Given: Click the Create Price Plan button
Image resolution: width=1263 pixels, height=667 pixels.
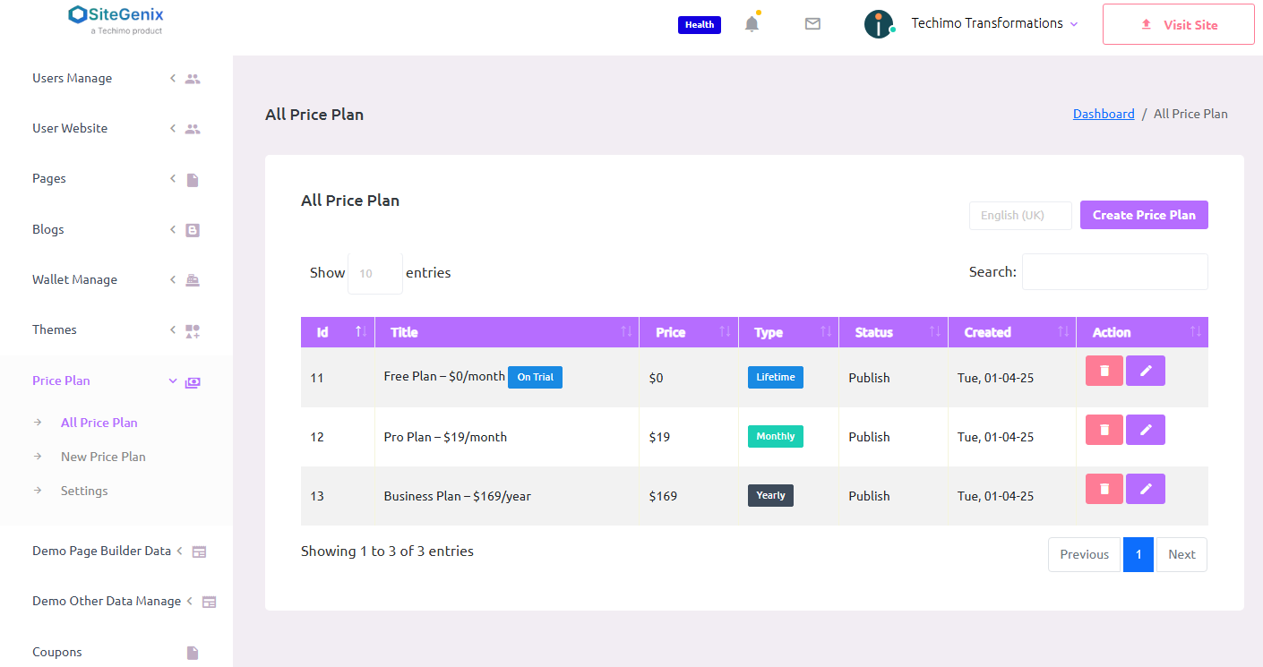Looking at the screenshot, I should pos(1144,215).
